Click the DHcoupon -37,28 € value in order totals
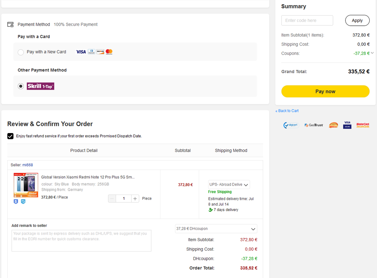The width and height of the screenshot is (377, 278). 249,259
